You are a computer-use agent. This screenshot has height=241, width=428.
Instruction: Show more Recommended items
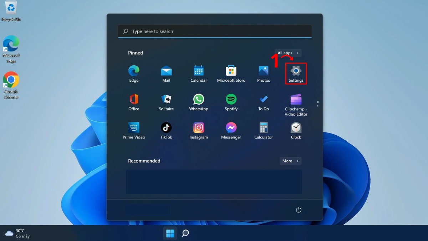(x=290, y=161)
